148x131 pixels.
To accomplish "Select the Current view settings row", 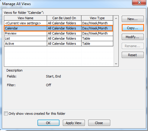I will (x=59, y=23).
